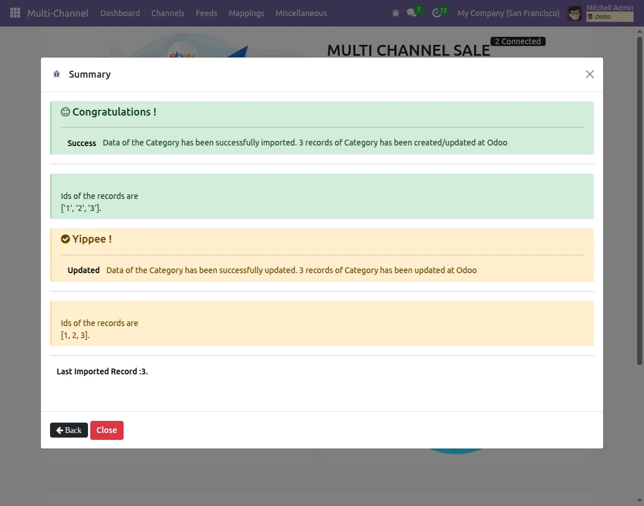Screen dimensions: 644x506
Task: Click the Multi-Channel app title
Action: click(58, 13)
